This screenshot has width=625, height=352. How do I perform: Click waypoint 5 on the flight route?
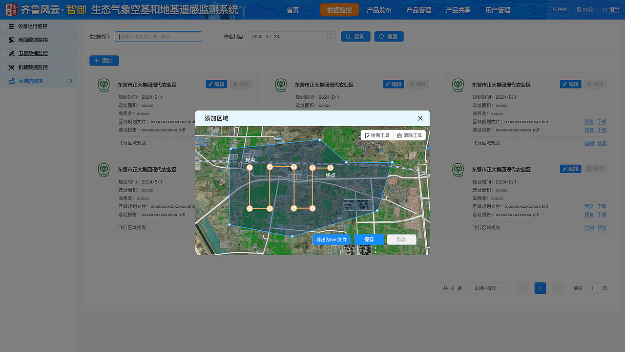pyautogui.click(x=294, y=167)
